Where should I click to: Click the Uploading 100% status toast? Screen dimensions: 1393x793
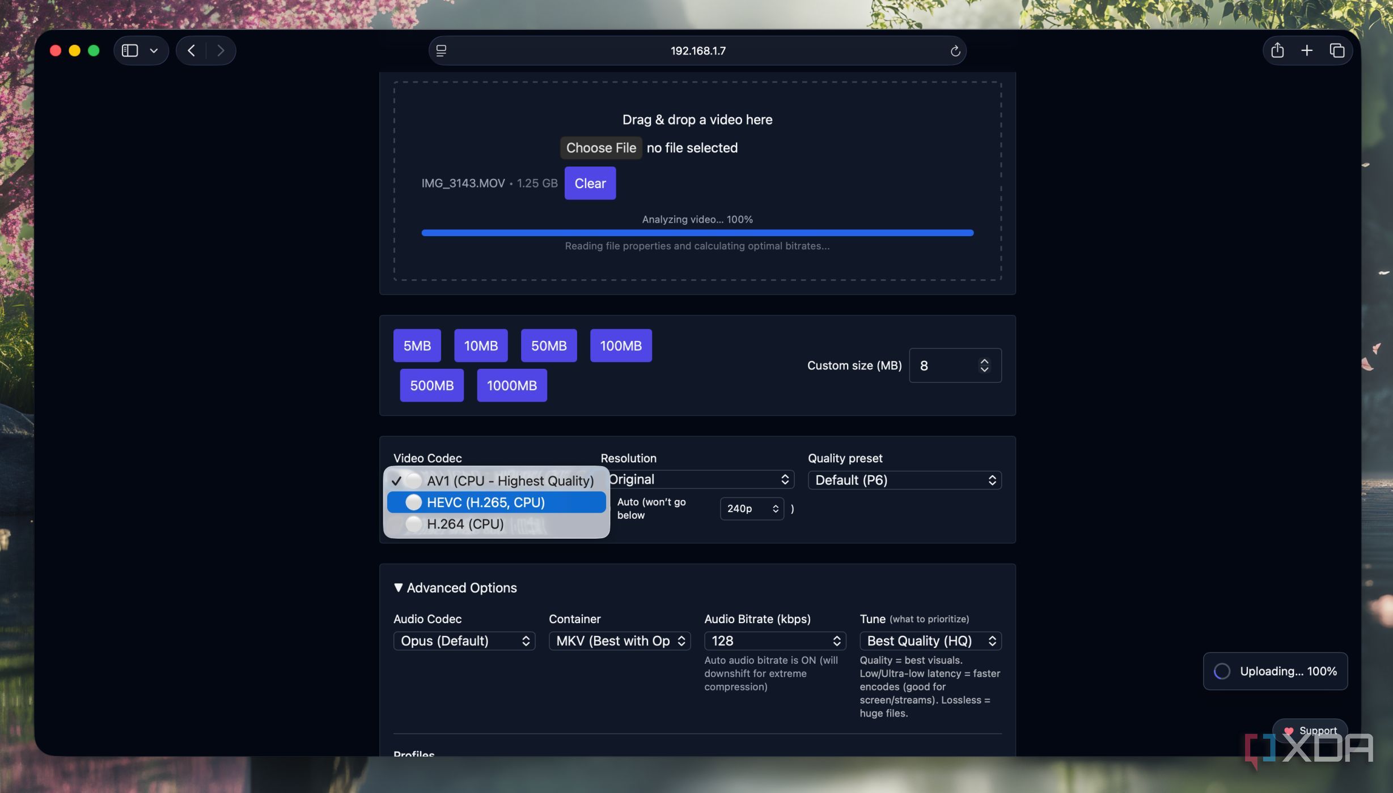(x=1275, y=671)
